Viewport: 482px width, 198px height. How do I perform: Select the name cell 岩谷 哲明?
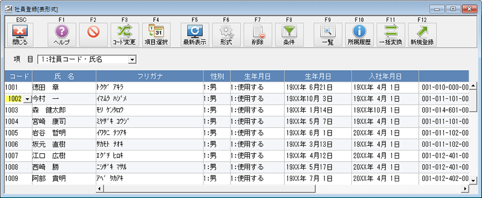(x=64, y=133)
